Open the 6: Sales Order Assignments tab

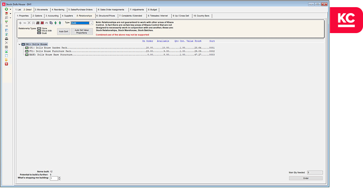(111, 10)
